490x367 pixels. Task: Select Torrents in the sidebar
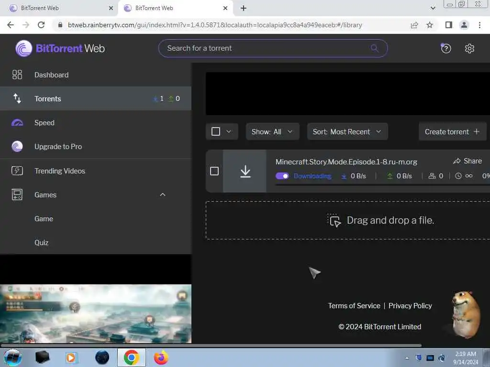(x=96, y=98)
